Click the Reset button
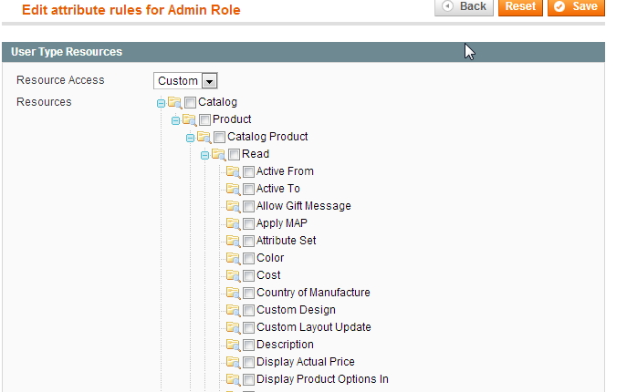 click(520, 6)
